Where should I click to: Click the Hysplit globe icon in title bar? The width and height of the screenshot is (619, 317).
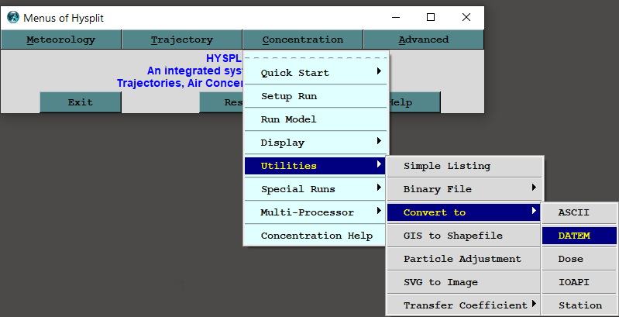(13, 17)
